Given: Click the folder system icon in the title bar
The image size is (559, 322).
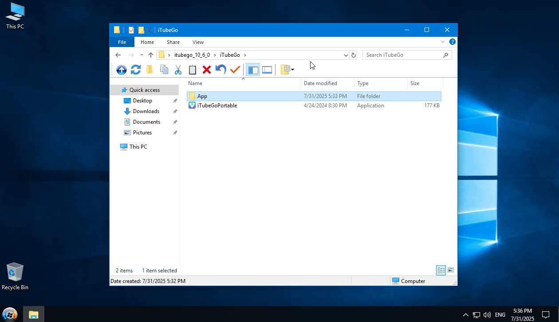Looking at the screenshot, I should click(117, 30).
